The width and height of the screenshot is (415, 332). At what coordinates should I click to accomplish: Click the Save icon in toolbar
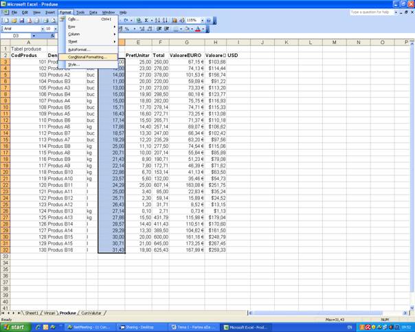pyautogui.click(x=21, y=21)
